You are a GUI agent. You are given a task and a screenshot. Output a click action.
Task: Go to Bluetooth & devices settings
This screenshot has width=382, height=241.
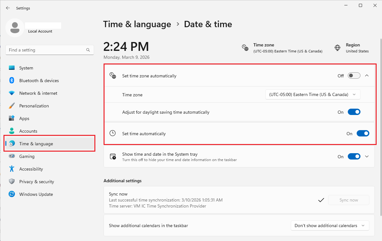50,81
